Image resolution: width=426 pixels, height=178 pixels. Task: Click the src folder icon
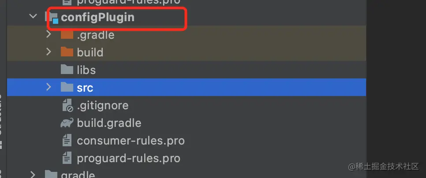67,87
